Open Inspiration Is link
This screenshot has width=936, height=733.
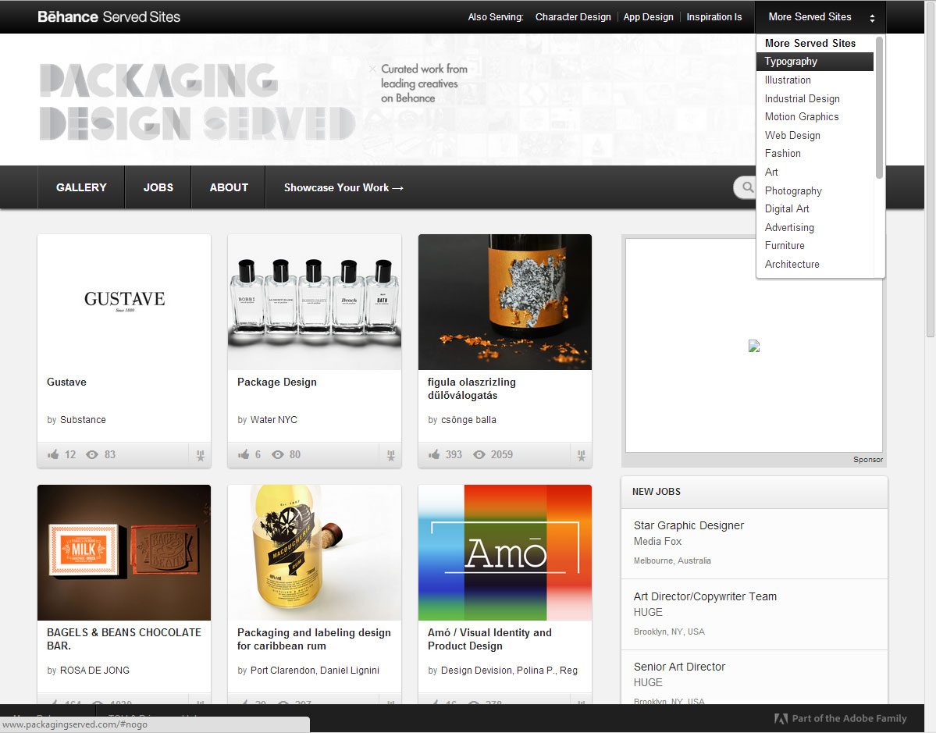714,16
